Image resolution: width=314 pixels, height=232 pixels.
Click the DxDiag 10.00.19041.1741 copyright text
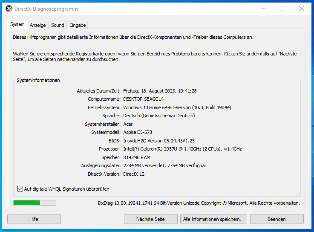[199, 203]
